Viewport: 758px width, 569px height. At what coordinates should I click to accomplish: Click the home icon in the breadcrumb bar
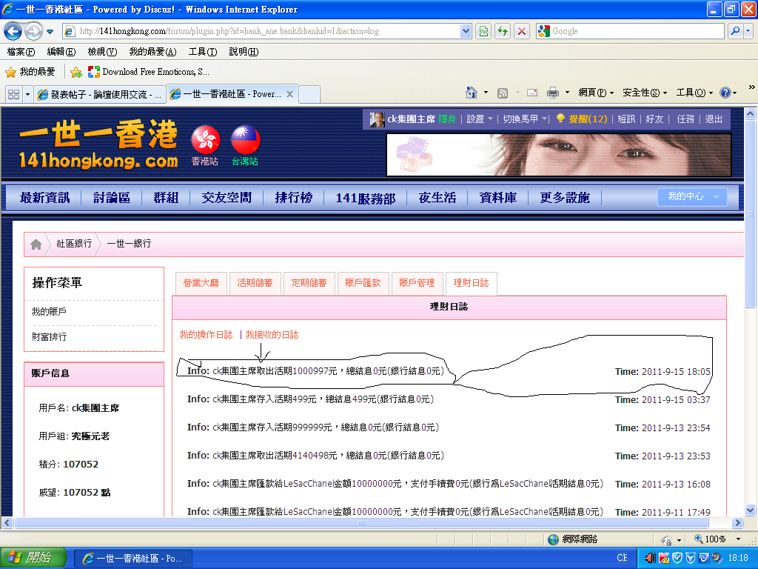coord(36,243)
